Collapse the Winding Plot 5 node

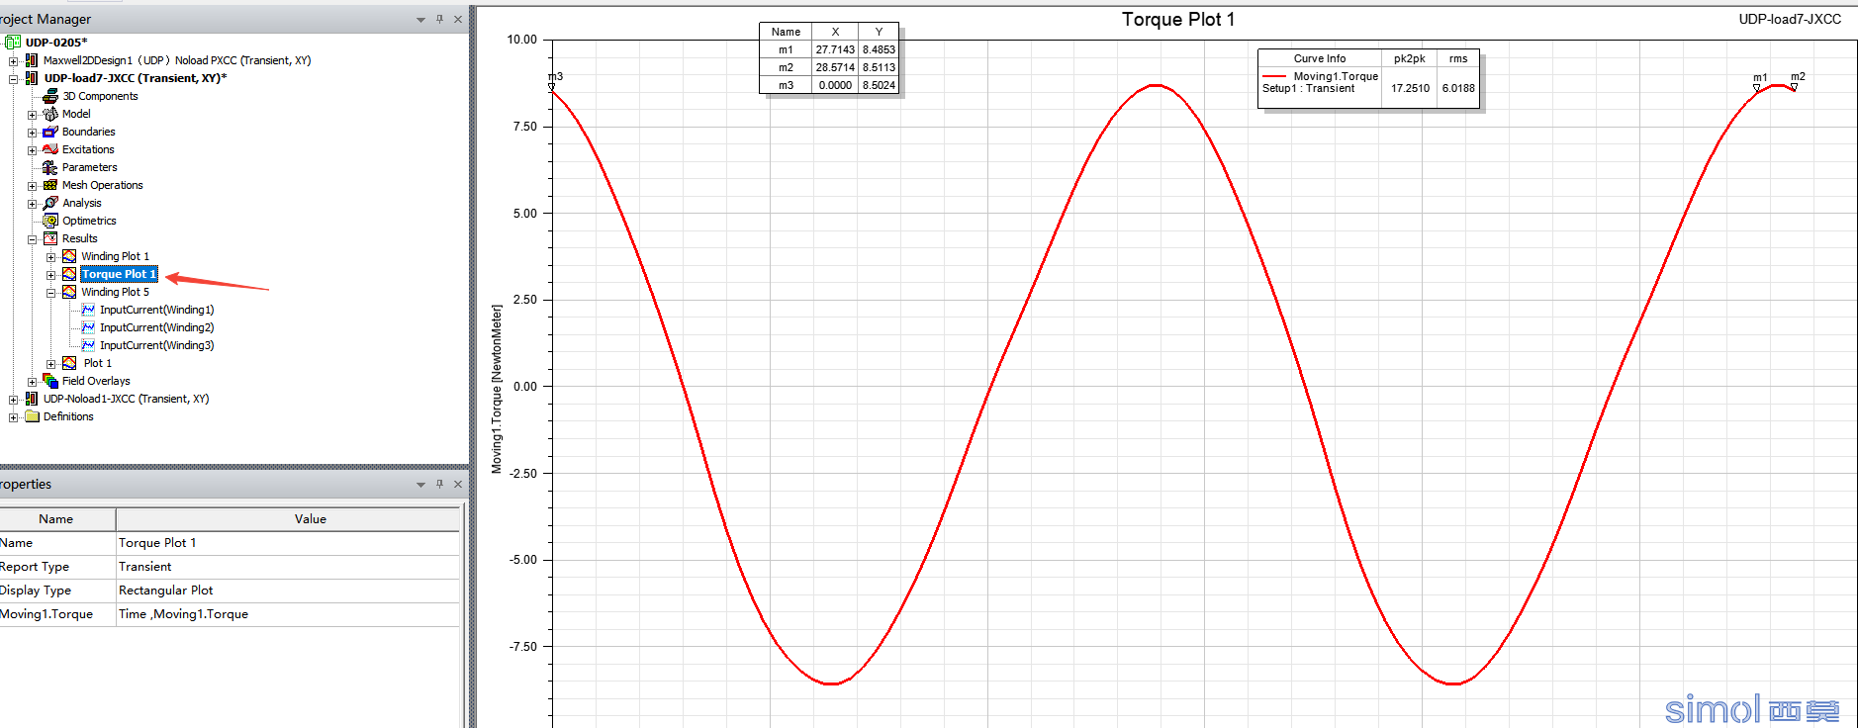pyautogui.click(x=50, y=293)
